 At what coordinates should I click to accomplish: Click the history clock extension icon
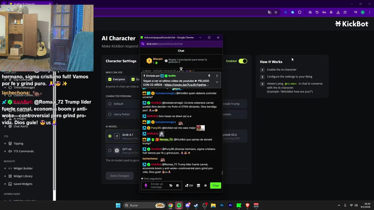click(317, 12)
